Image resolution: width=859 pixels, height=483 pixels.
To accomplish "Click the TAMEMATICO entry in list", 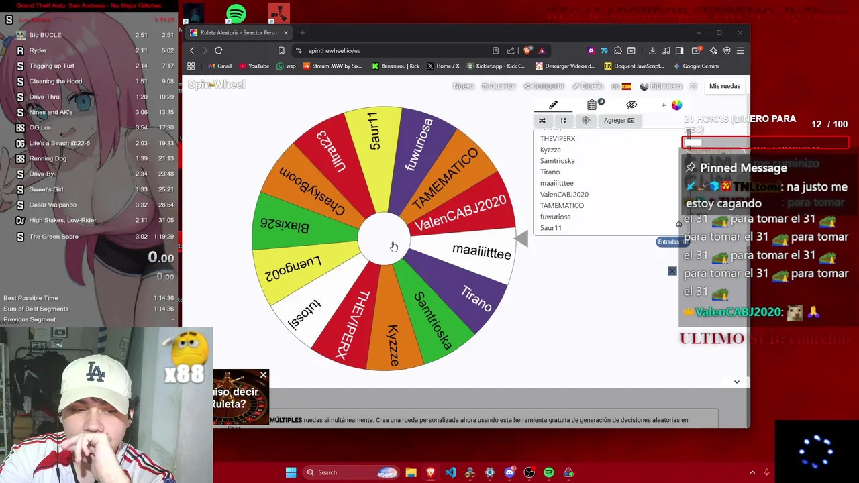I will (562, 205).
